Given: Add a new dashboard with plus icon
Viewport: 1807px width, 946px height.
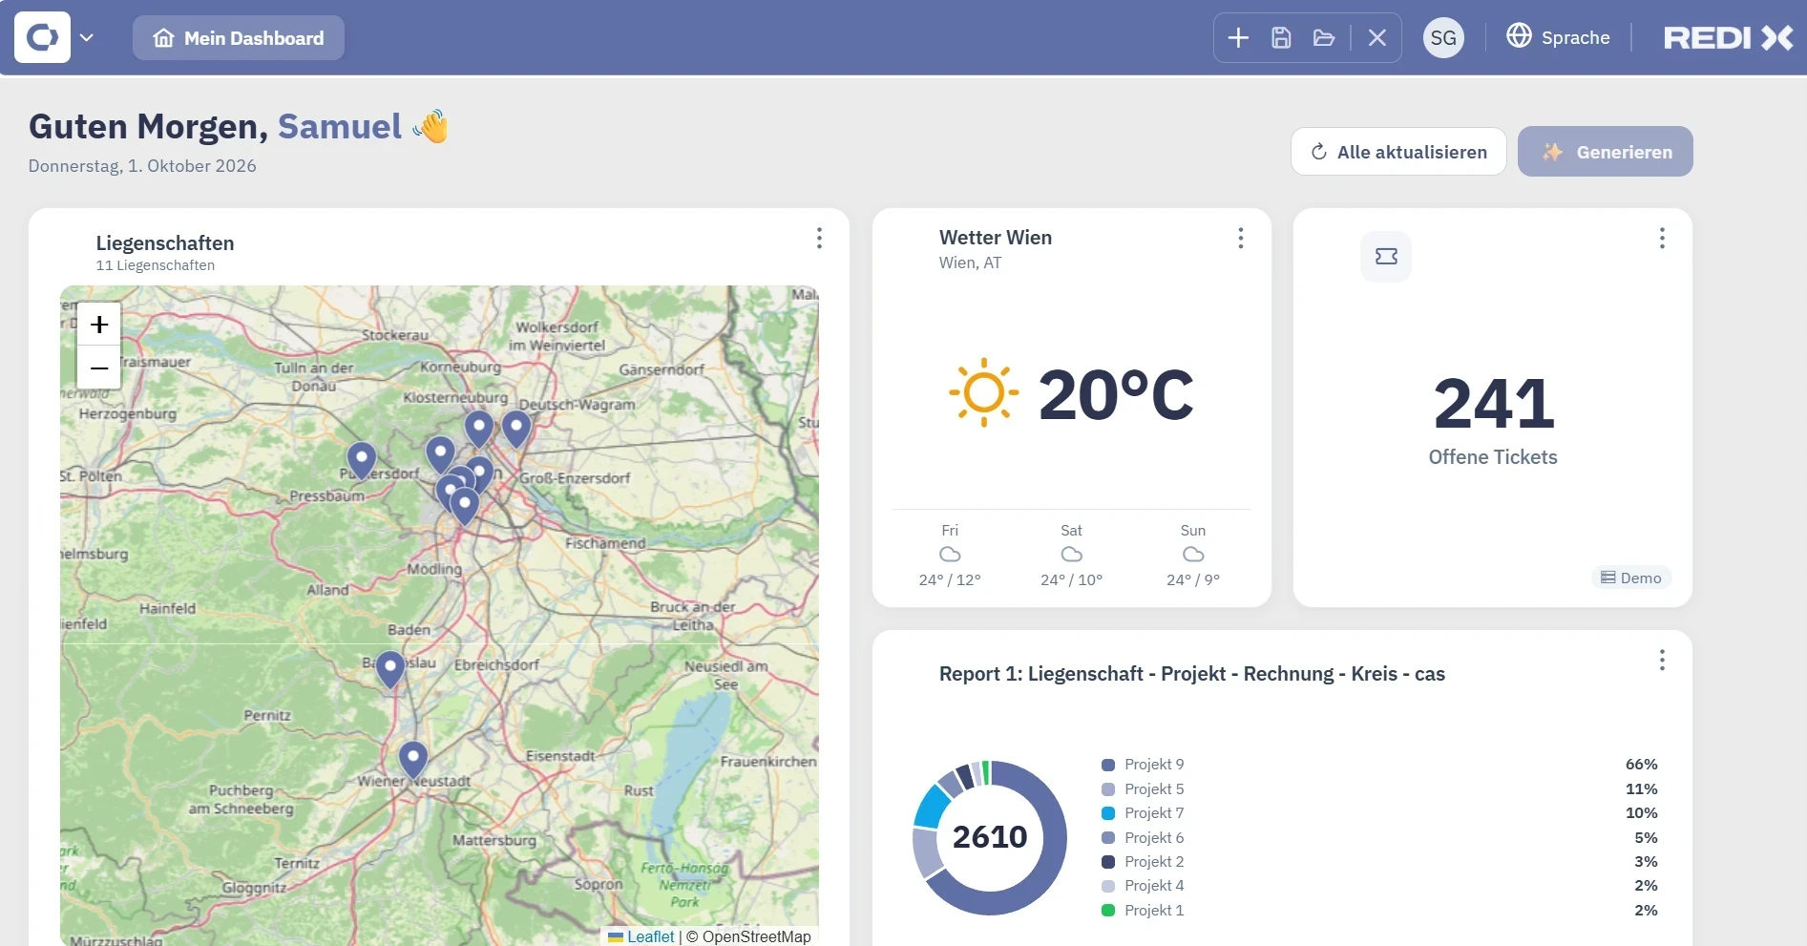Looking at the screenshot, I should coord(1238,38).
